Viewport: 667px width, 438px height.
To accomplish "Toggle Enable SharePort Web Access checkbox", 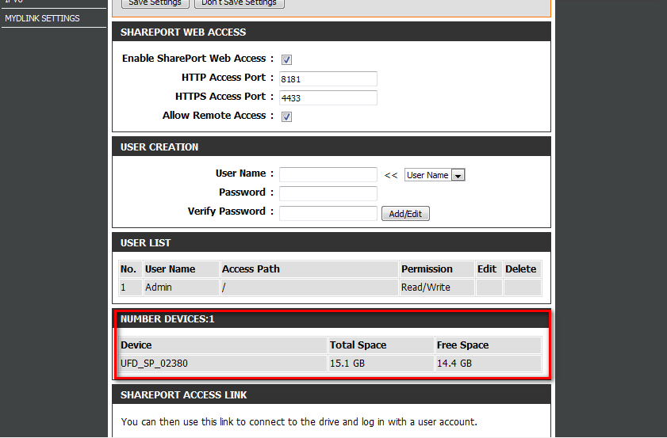I will (x=287, y=59).
